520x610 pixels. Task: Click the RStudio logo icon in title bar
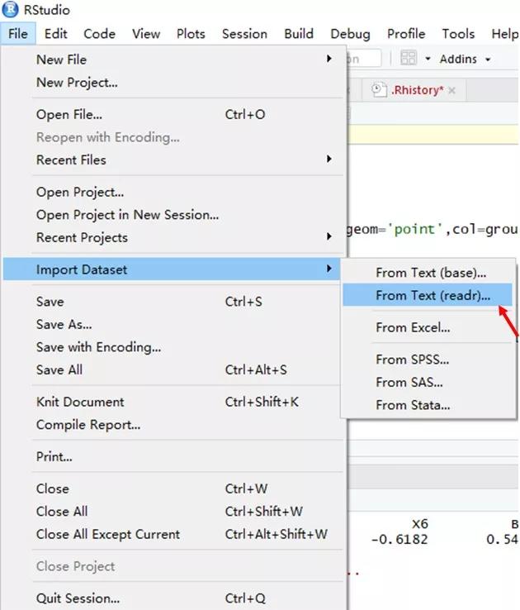(10, 10)
